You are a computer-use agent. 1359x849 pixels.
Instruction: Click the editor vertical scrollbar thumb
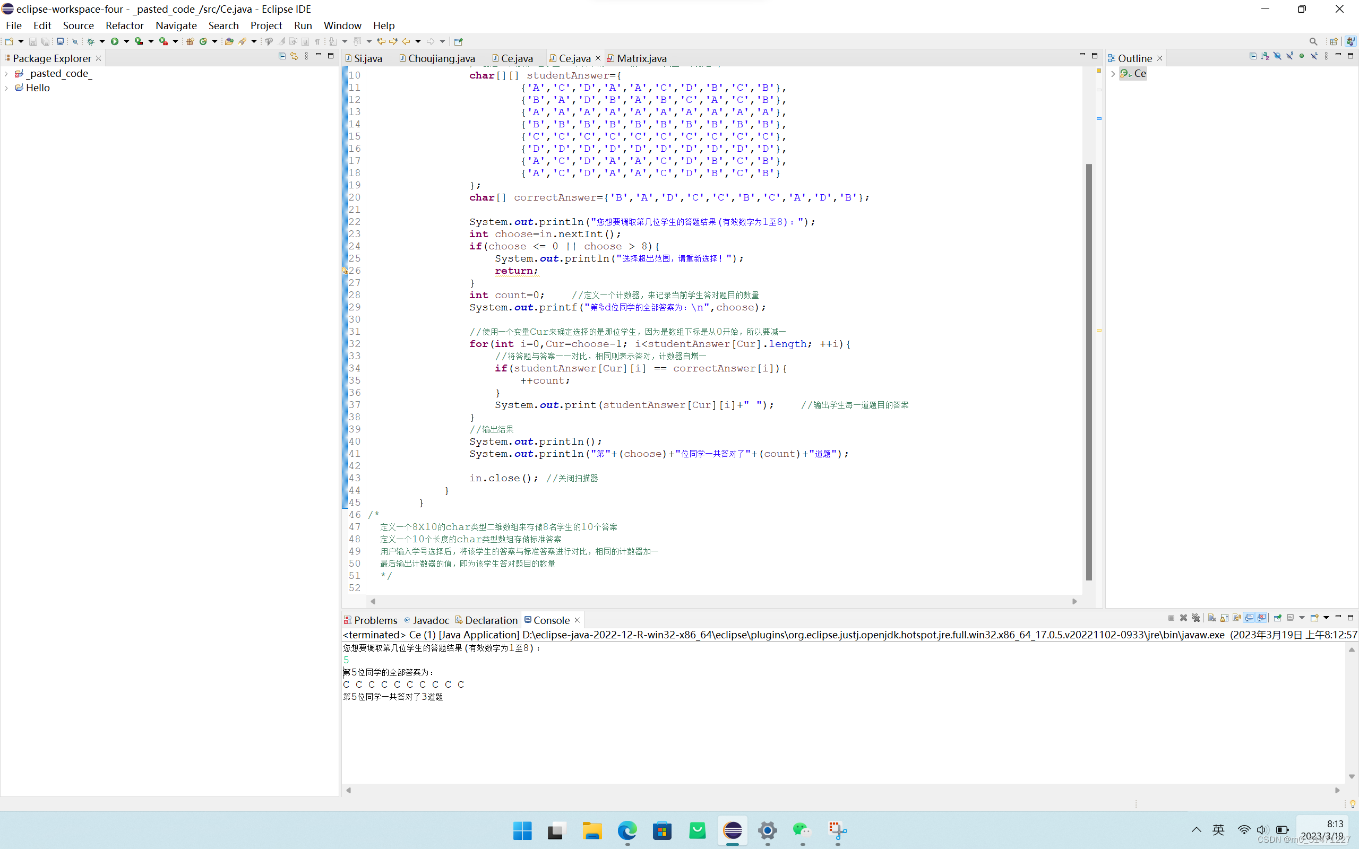[x=1089, y=370]
